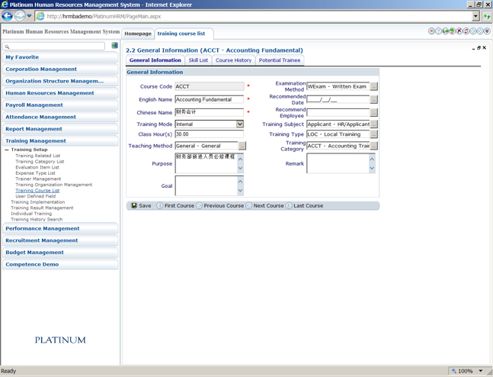493x377 pixels.
Task: Click the magnifier icon in sidebar search
Action: tap(7, 47)
